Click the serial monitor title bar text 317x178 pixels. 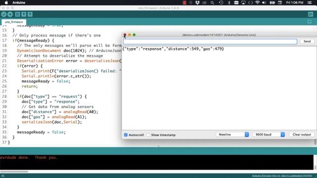click(x=219, y=35)
